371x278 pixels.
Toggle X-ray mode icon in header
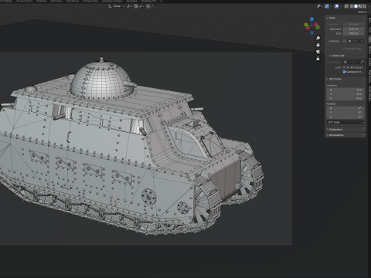(x=346, y=6)
